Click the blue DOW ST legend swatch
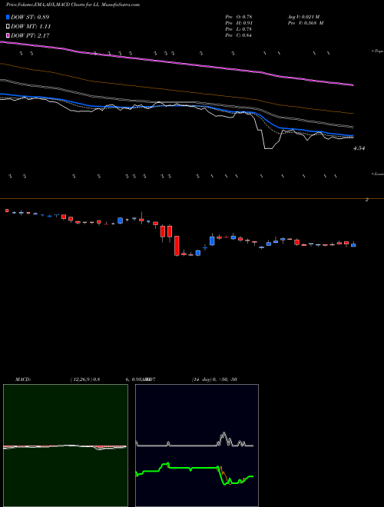The height and width of the screenshot is (507, 384). pyautogui.click(x=8, y=17)
